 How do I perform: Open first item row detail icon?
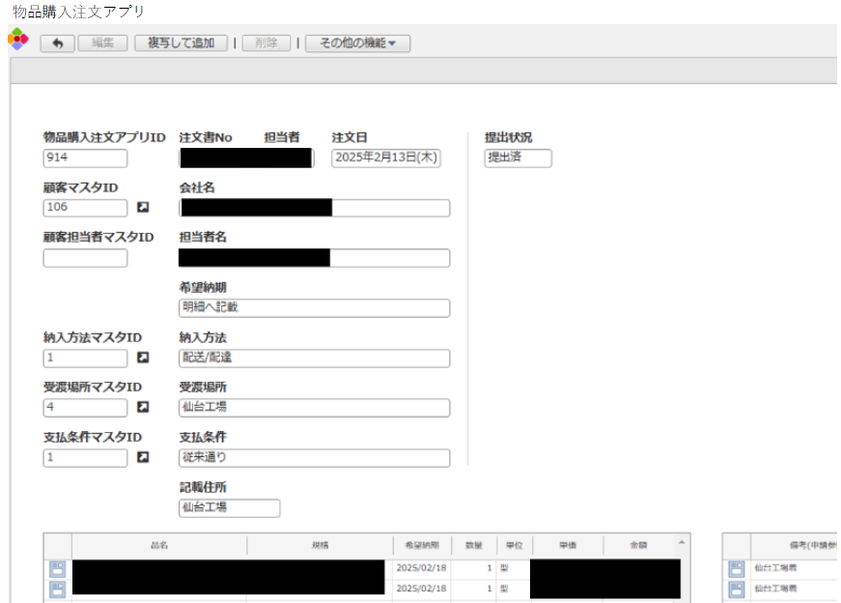point(58,569)
